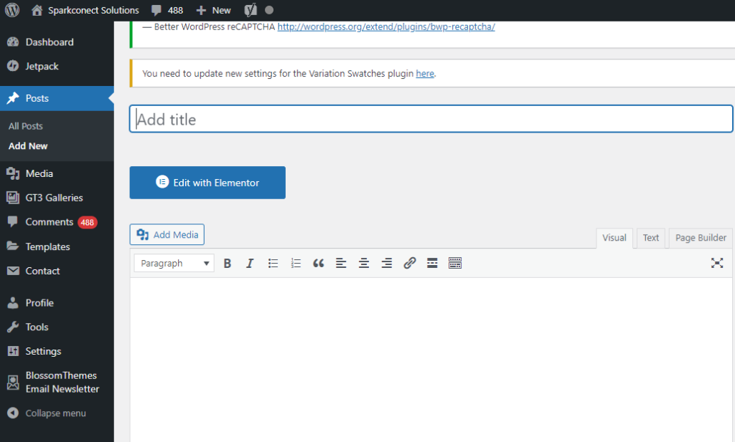
Task: Click the Dashboard gauge icon
Action: [x=13, y=42]
